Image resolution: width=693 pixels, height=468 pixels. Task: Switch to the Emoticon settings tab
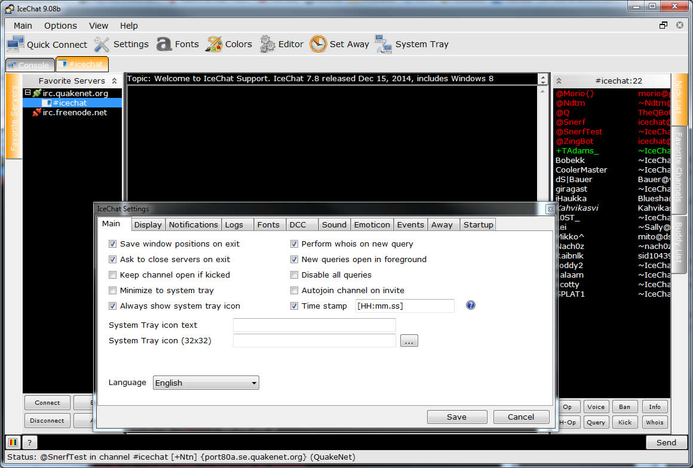pos(372,224)
